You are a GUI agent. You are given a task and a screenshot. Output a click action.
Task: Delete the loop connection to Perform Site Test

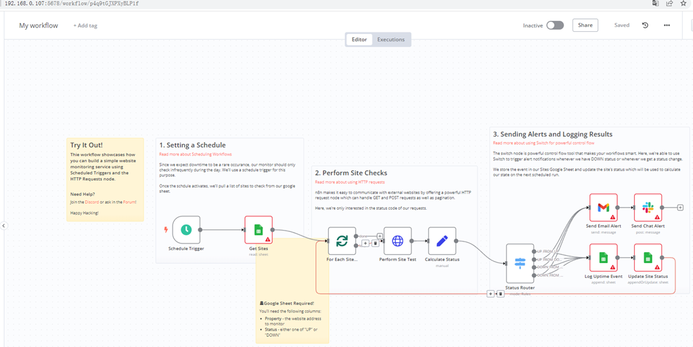coord(375,243)
